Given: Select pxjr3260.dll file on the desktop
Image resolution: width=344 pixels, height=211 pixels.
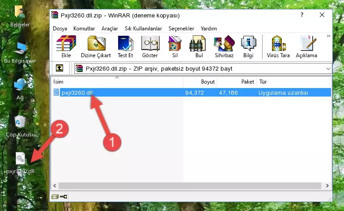Looking at the screenshot, I should [20, 163].
